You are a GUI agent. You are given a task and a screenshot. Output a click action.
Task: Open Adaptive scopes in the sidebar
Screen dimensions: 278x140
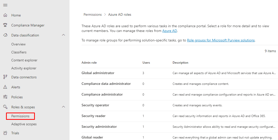[x=24, y=124]
